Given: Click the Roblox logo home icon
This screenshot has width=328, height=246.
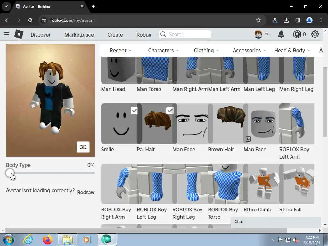Looking at the screenshot, I should [x=19, y=34].
